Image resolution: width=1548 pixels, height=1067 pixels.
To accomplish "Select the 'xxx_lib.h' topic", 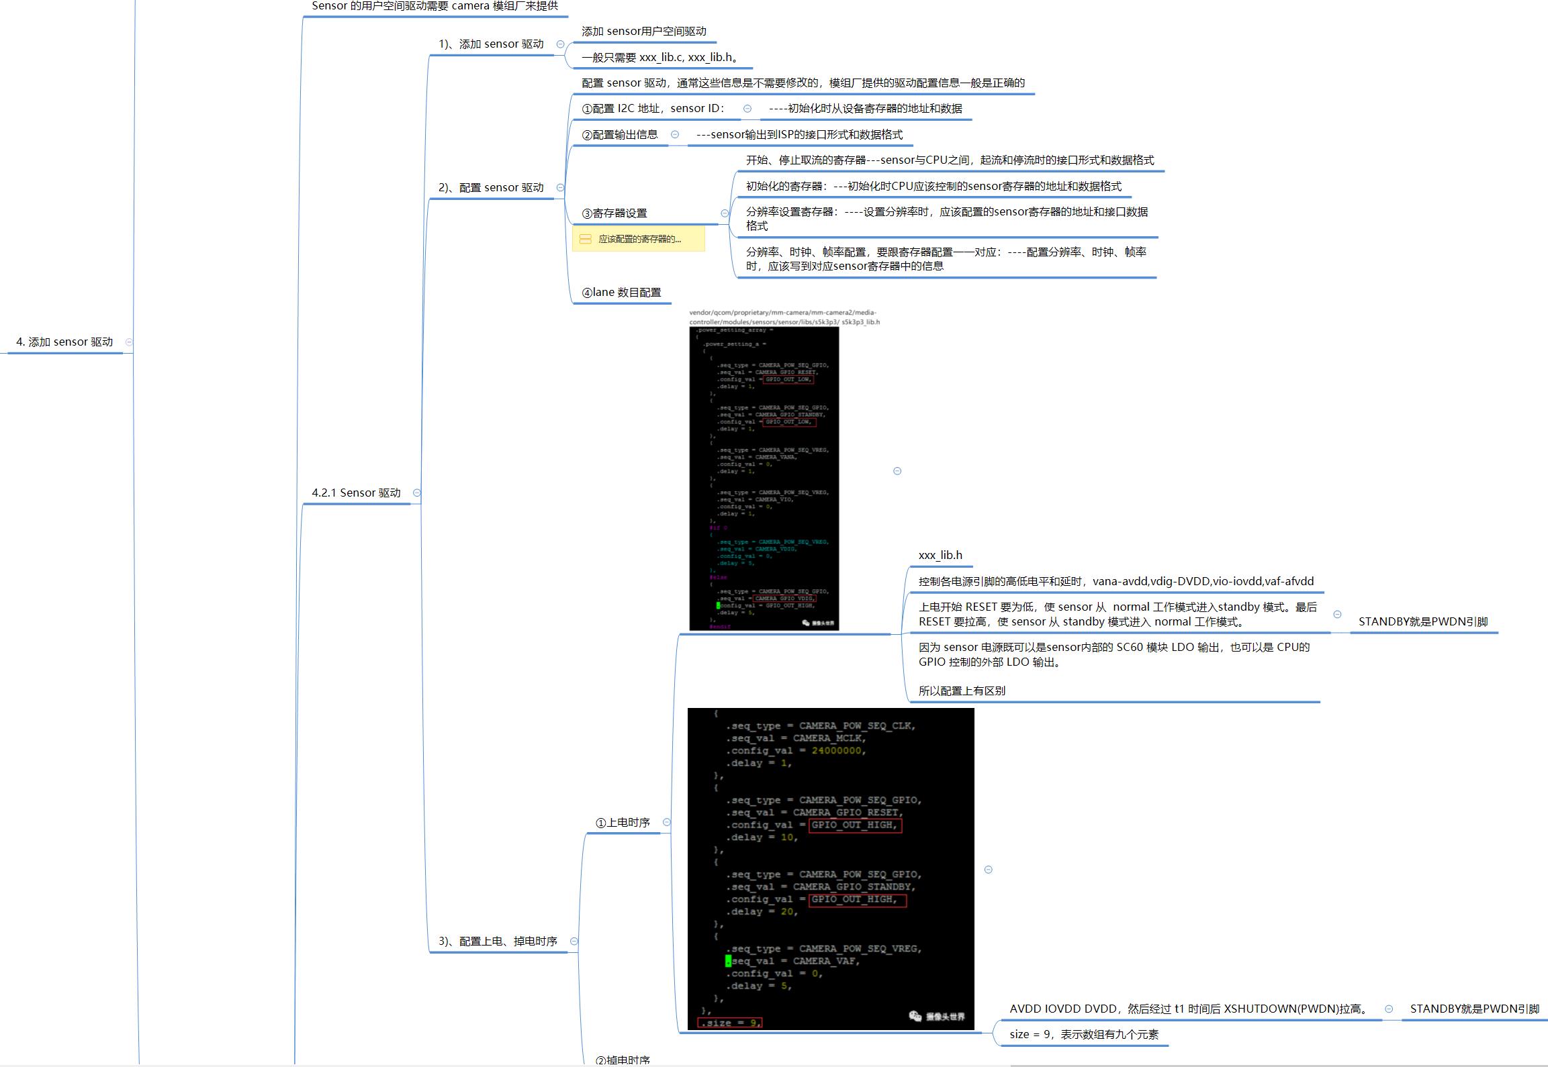I will click(x=940, y=556).
